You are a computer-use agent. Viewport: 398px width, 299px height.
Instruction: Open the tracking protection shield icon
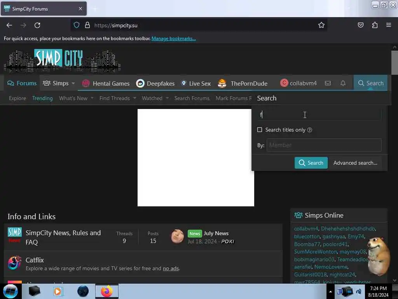click(x=77, y=25)
